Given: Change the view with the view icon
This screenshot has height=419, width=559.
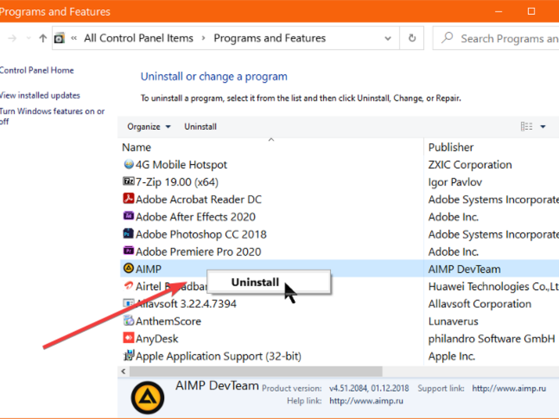Looking at the screenshot, I should click(x=526, y=127).
